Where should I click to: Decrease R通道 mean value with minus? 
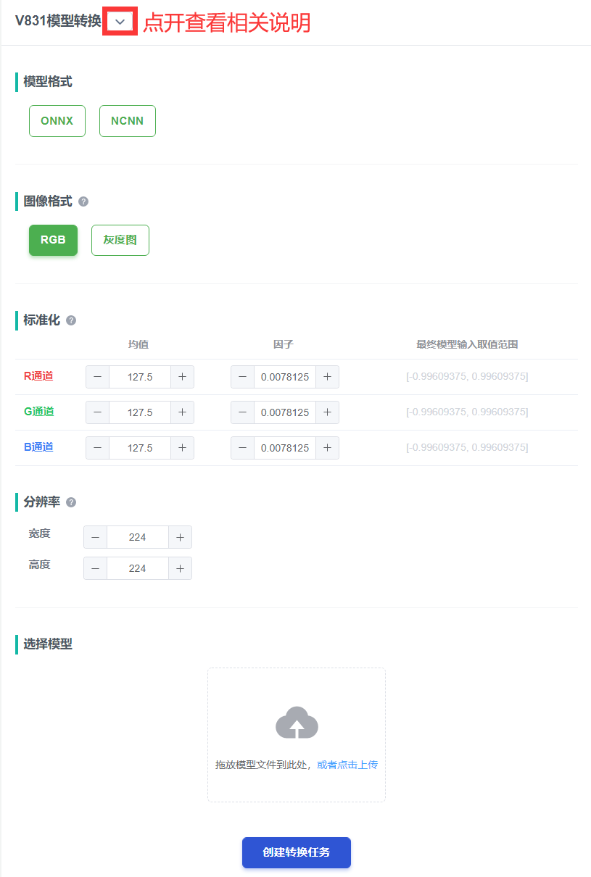coord(98,377)
